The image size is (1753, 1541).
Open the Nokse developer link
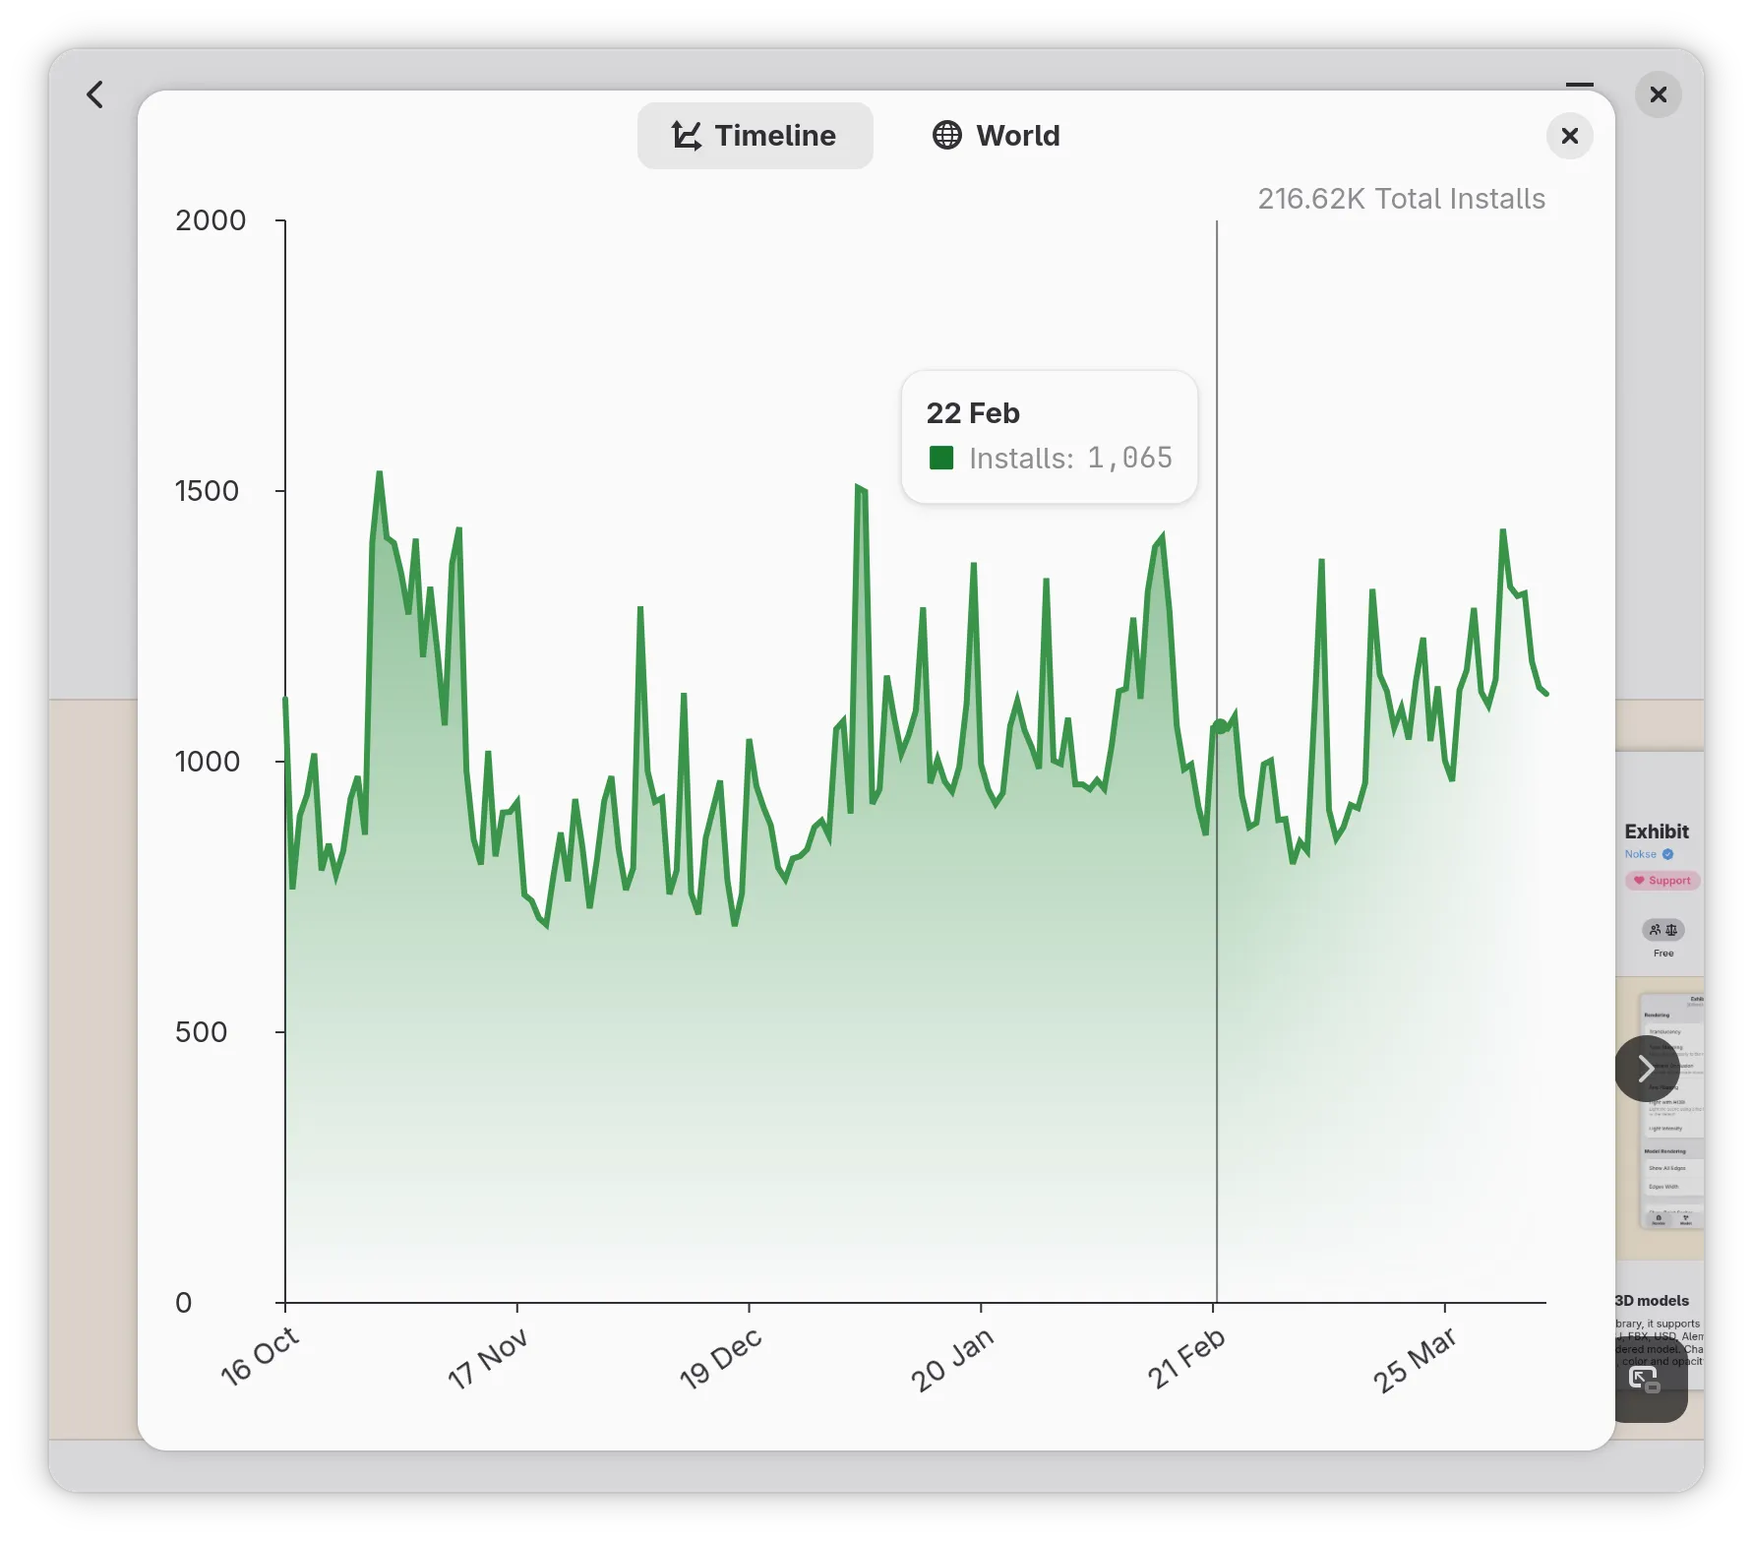pos(1640,854)
